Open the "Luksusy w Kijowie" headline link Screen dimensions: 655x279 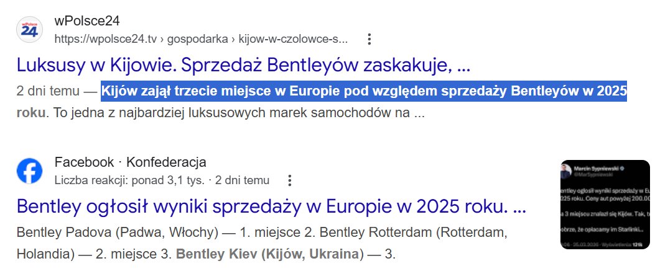click(x=243, y=64)
